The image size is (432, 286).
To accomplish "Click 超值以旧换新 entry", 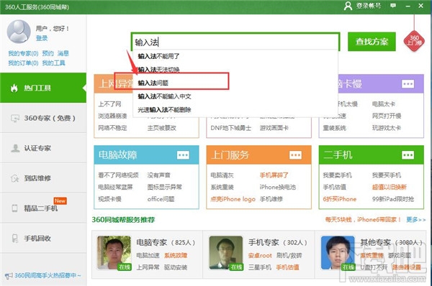I will point(390,187).
